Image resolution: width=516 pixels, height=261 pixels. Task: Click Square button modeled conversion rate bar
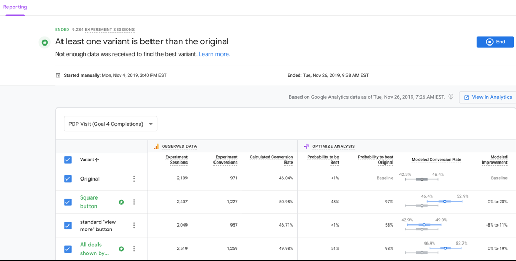444,202
